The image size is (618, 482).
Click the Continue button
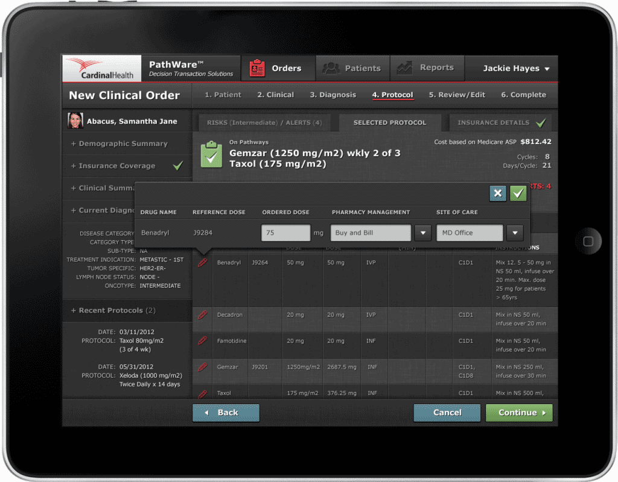(x=519, y=413)
